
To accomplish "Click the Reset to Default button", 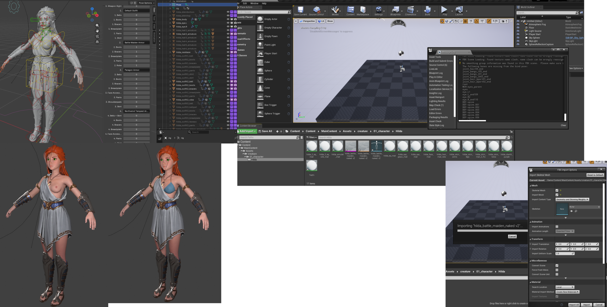I will tap(595, 175).
